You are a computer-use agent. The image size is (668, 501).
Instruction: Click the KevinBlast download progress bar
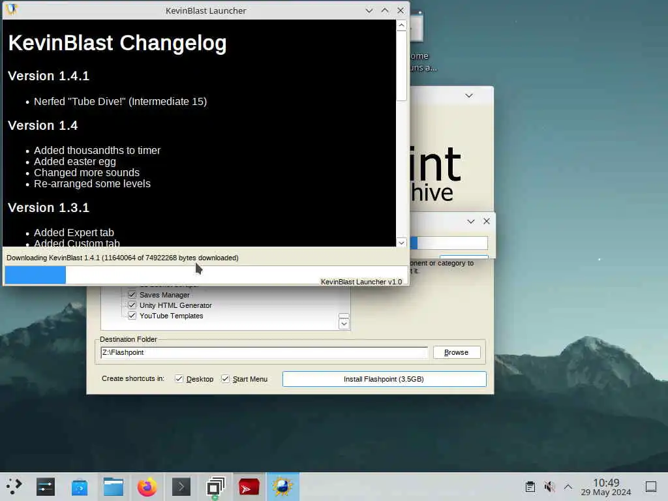coord(205,275)
